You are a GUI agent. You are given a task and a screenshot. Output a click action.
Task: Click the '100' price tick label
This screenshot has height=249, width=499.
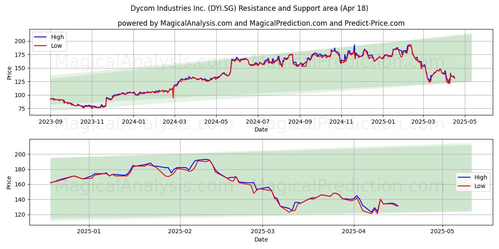click(x=20, y=95)
